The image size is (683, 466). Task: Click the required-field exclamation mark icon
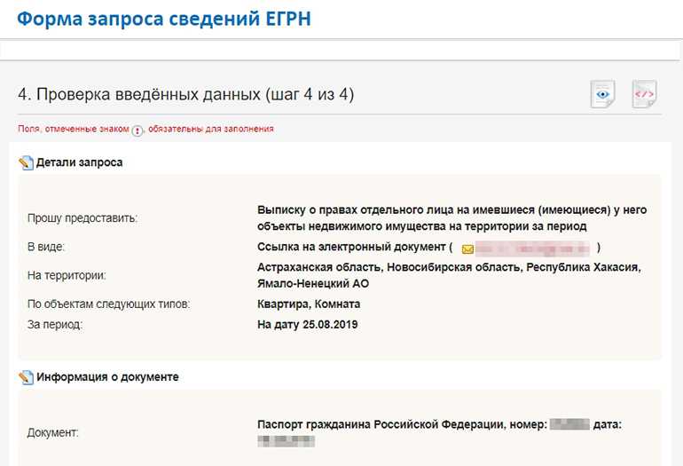pyautogui.click(x=137, y=130)
